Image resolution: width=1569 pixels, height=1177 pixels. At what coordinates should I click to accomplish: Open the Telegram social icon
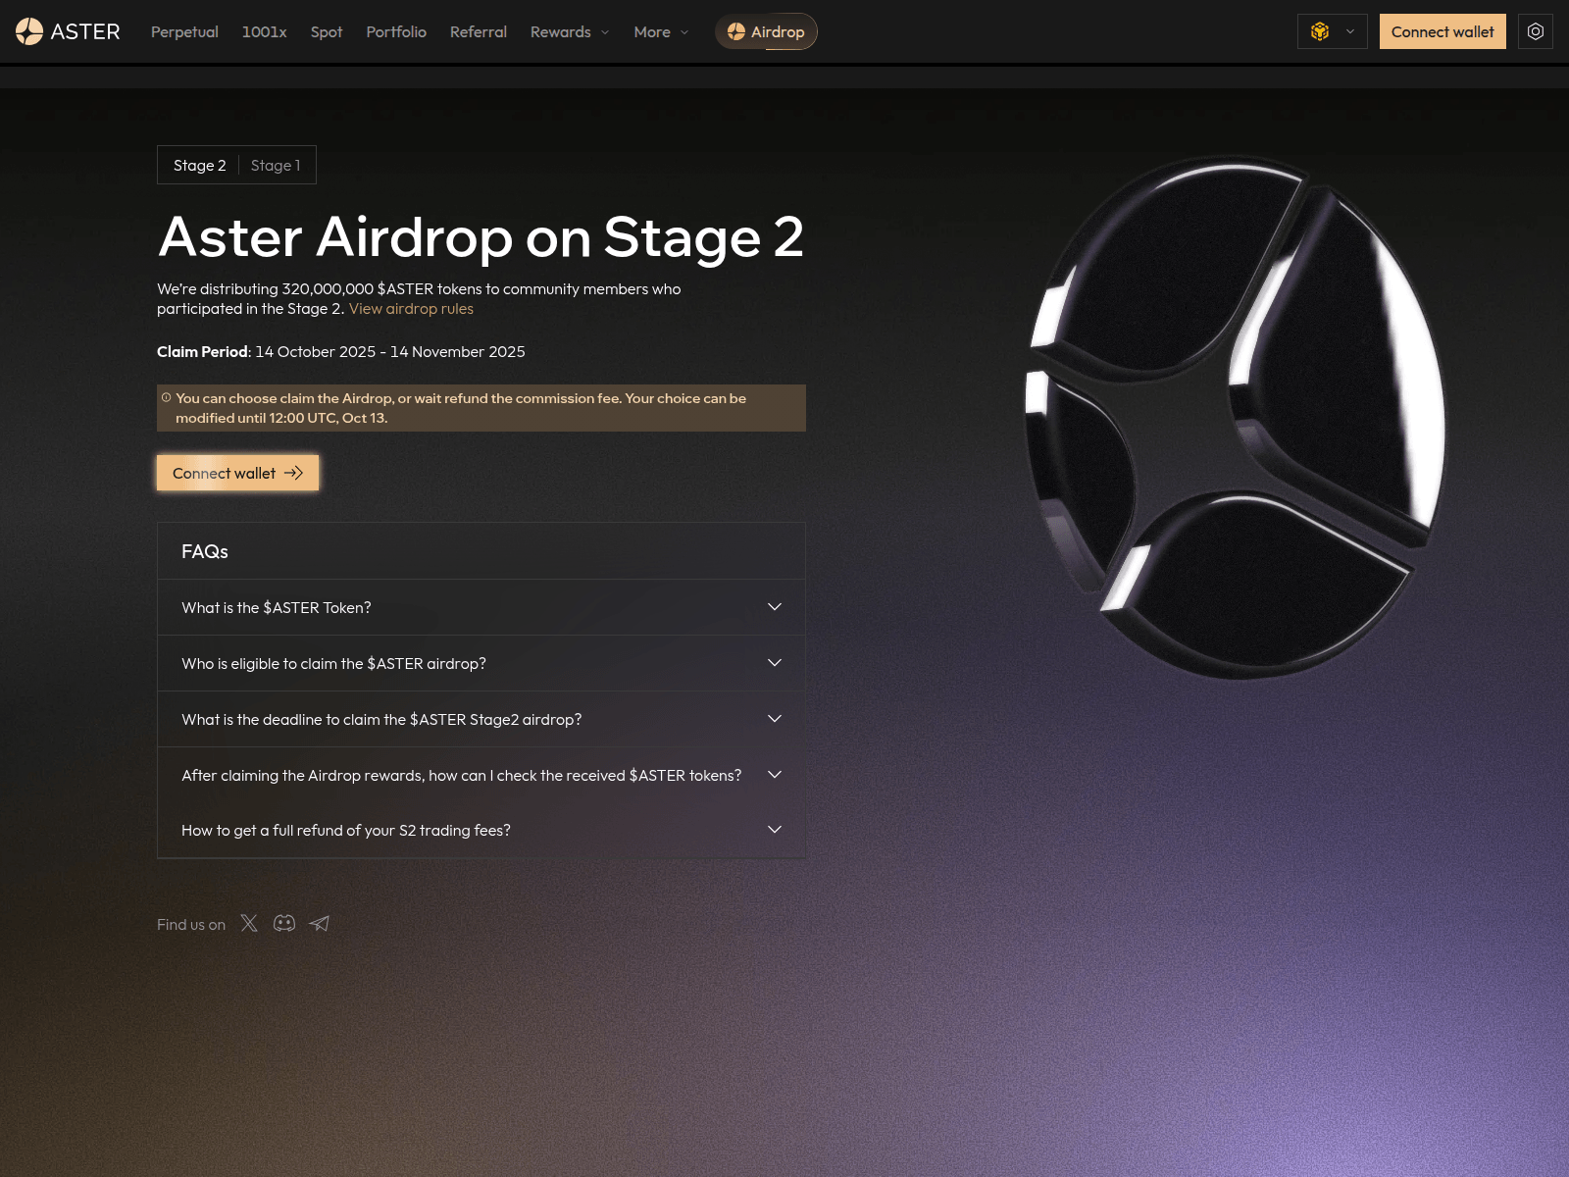[x=320, y=923]
